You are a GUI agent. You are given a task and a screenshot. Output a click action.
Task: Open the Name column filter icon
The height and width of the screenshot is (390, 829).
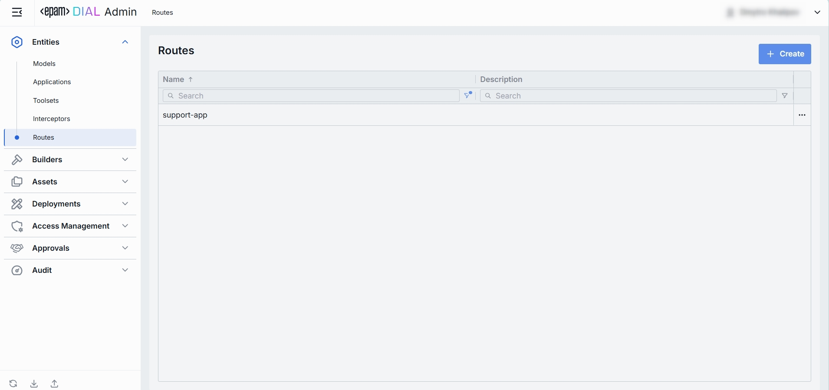click(x=467, y=95)
